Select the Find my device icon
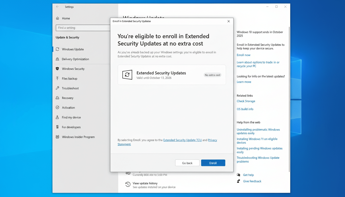 57,117
